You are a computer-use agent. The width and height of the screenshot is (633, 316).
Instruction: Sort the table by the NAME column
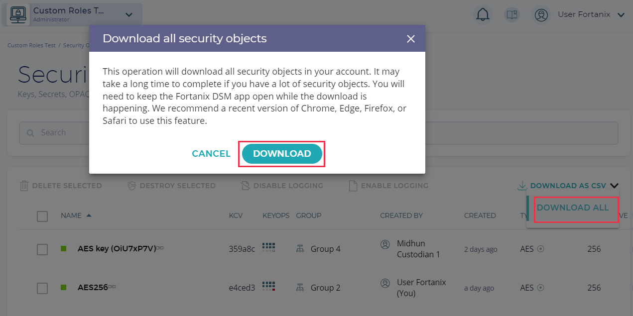[71, 215]
